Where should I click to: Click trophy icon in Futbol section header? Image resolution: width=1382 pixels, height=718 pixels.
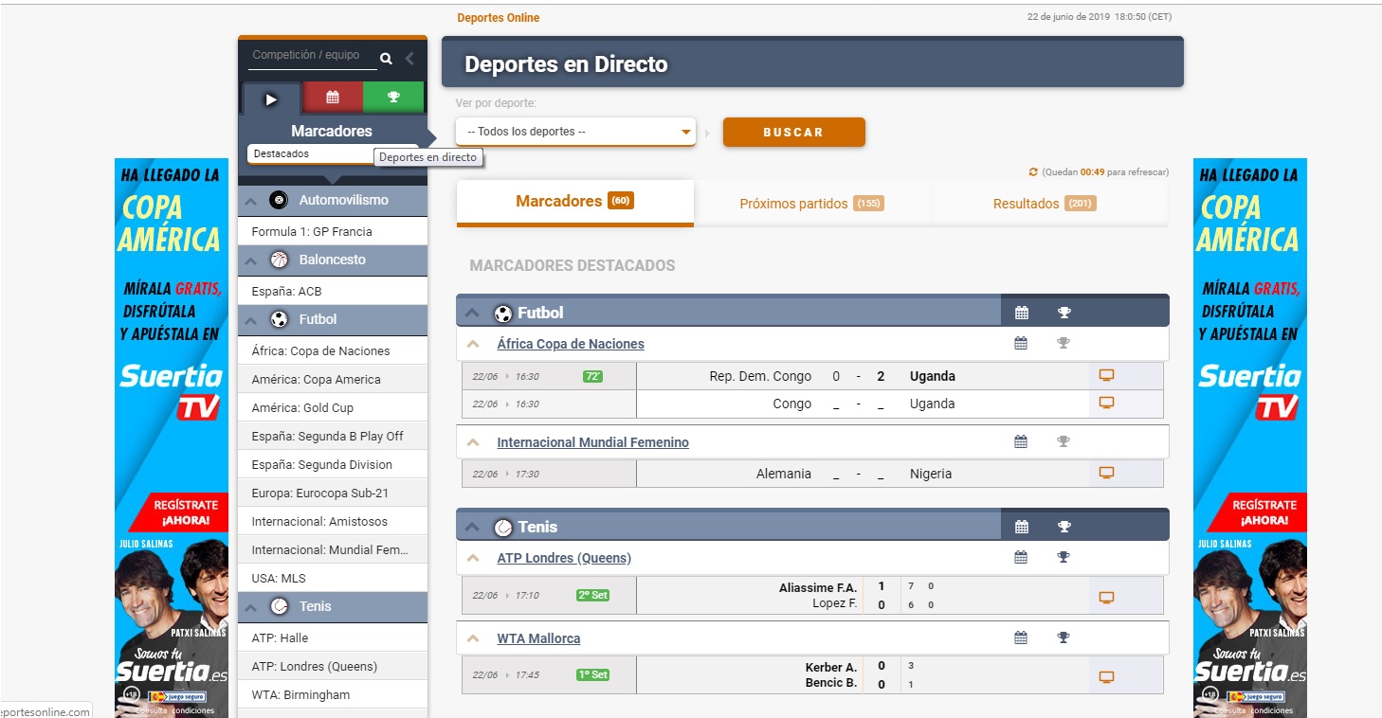[x=1064, y=313]
